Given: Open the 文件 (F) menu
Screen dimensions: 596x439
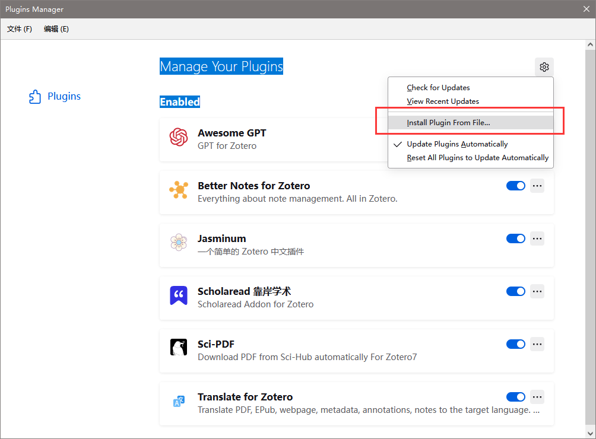Looking at the screenshot, I should coord(20,29).
